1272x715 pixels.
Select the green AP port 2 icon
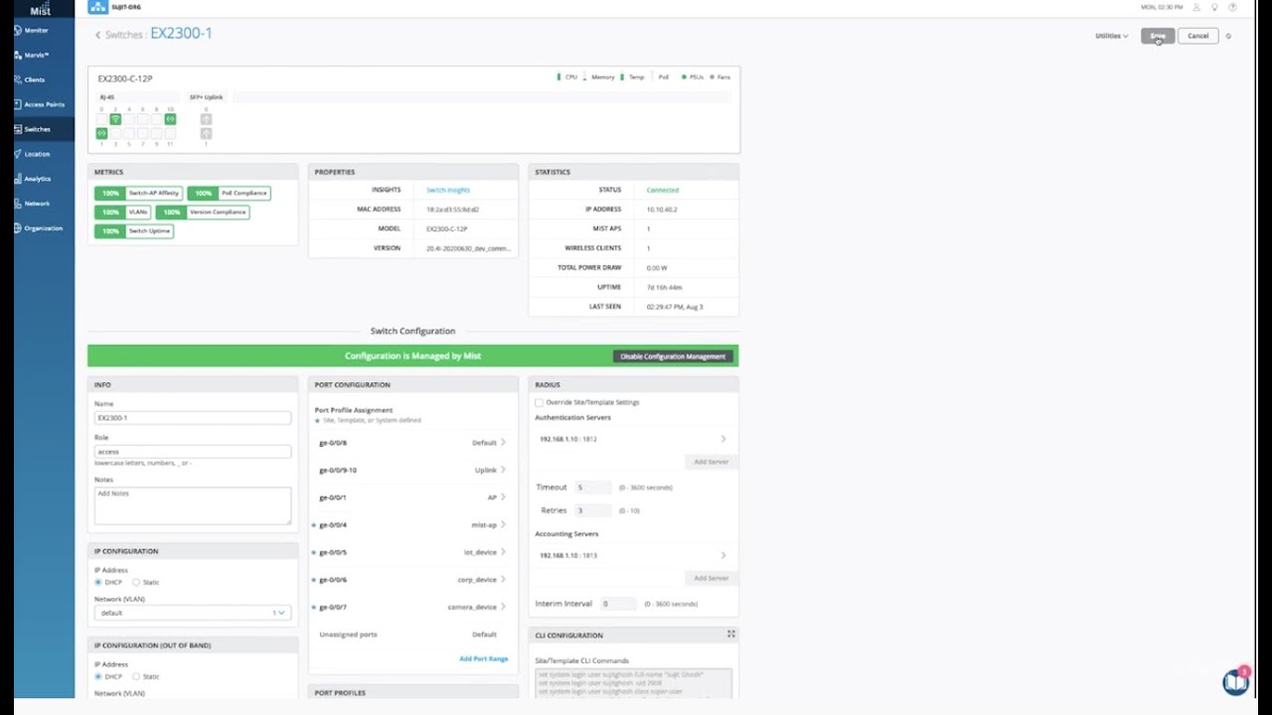tap(115, 119)
